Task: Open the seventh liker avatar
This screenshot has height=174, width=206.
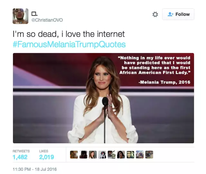Action: pos(130,155)
